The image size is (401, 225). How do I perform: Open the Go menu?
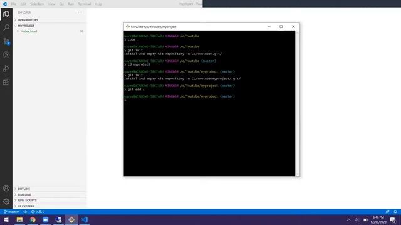(61, 4)
